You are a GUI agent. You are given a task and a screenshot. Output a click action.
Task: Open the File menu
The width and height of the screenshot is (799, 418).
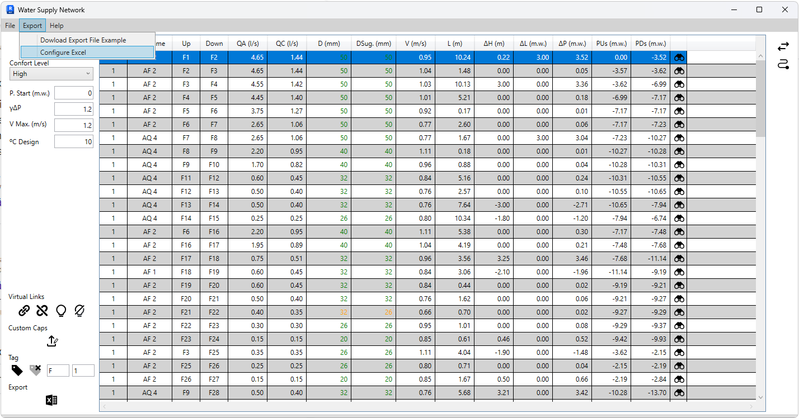[10, 26]
